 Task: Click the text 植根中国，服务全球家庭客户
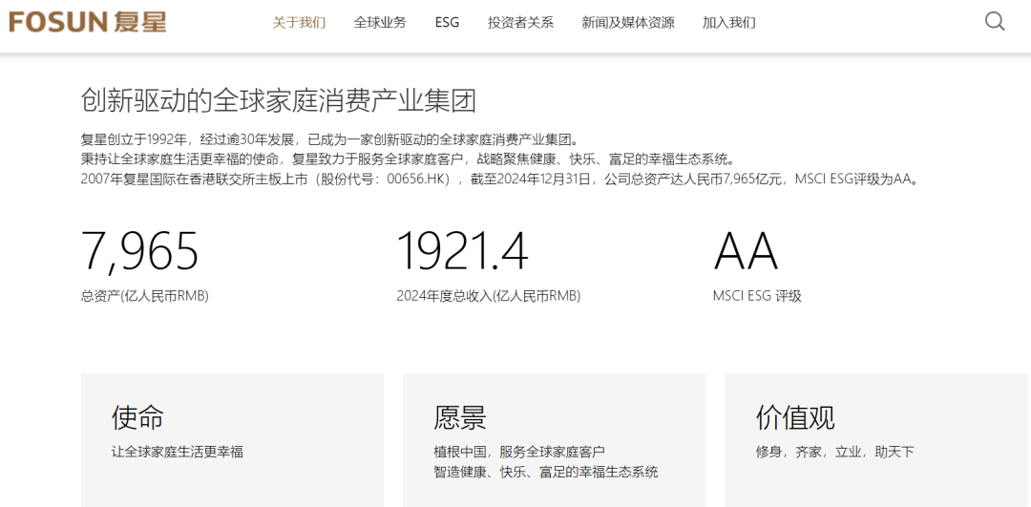[518, 452]
